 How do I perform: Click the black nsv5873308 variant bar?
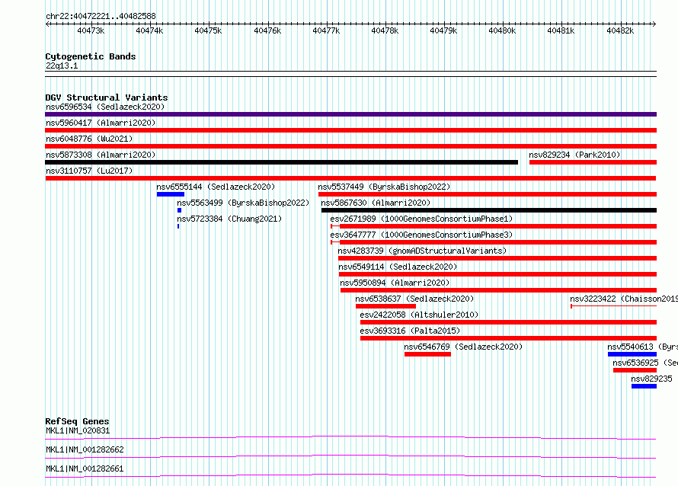point(282,162)
